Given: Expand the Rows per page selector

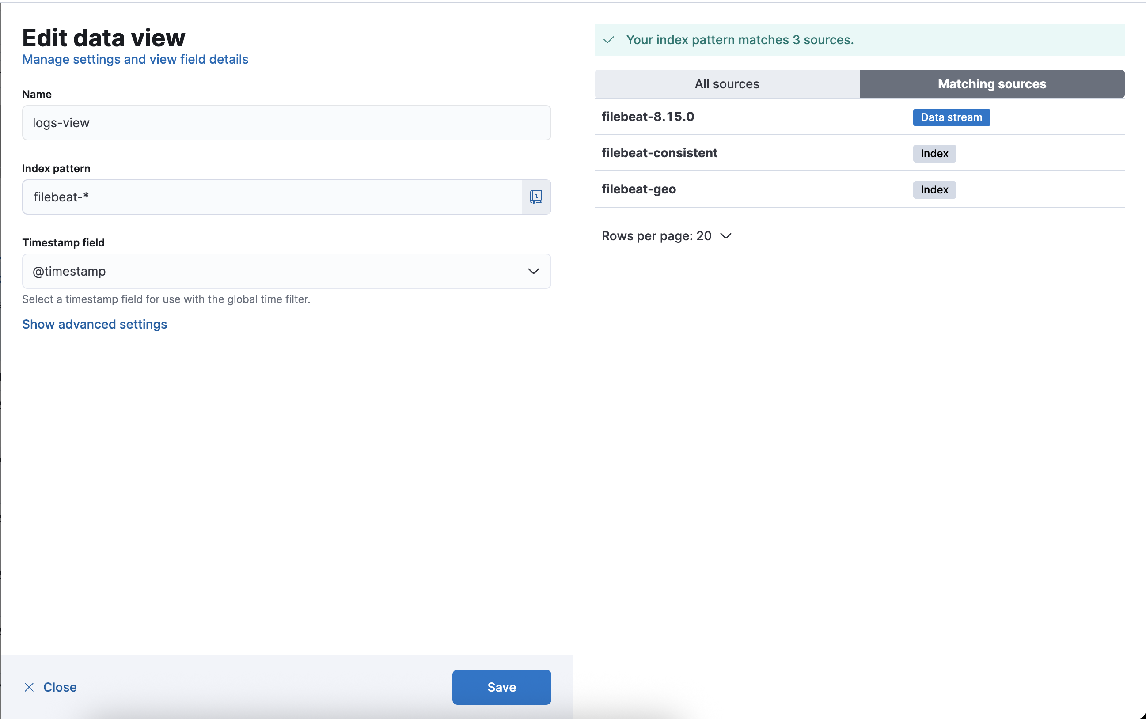Looking at the screenshot, I should pos(666,236).
